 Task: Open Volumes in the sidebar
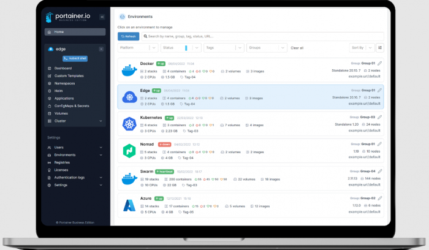click(61, 113)
